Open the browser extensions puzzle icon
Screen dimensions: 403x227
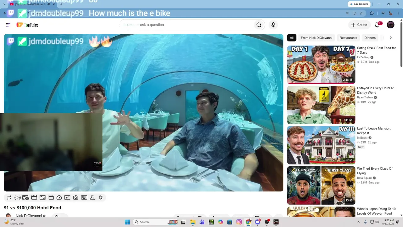pos(372,13)
